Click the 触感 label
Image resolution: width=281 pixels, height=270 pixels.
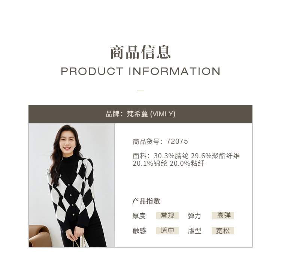(x=139, y=231)
